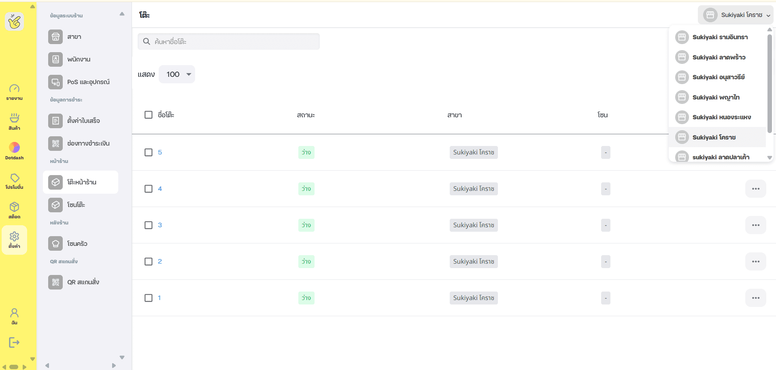Open the โปรโมชั่น promotions section
This screenshot has width=776, height=370.
[14, 181]
